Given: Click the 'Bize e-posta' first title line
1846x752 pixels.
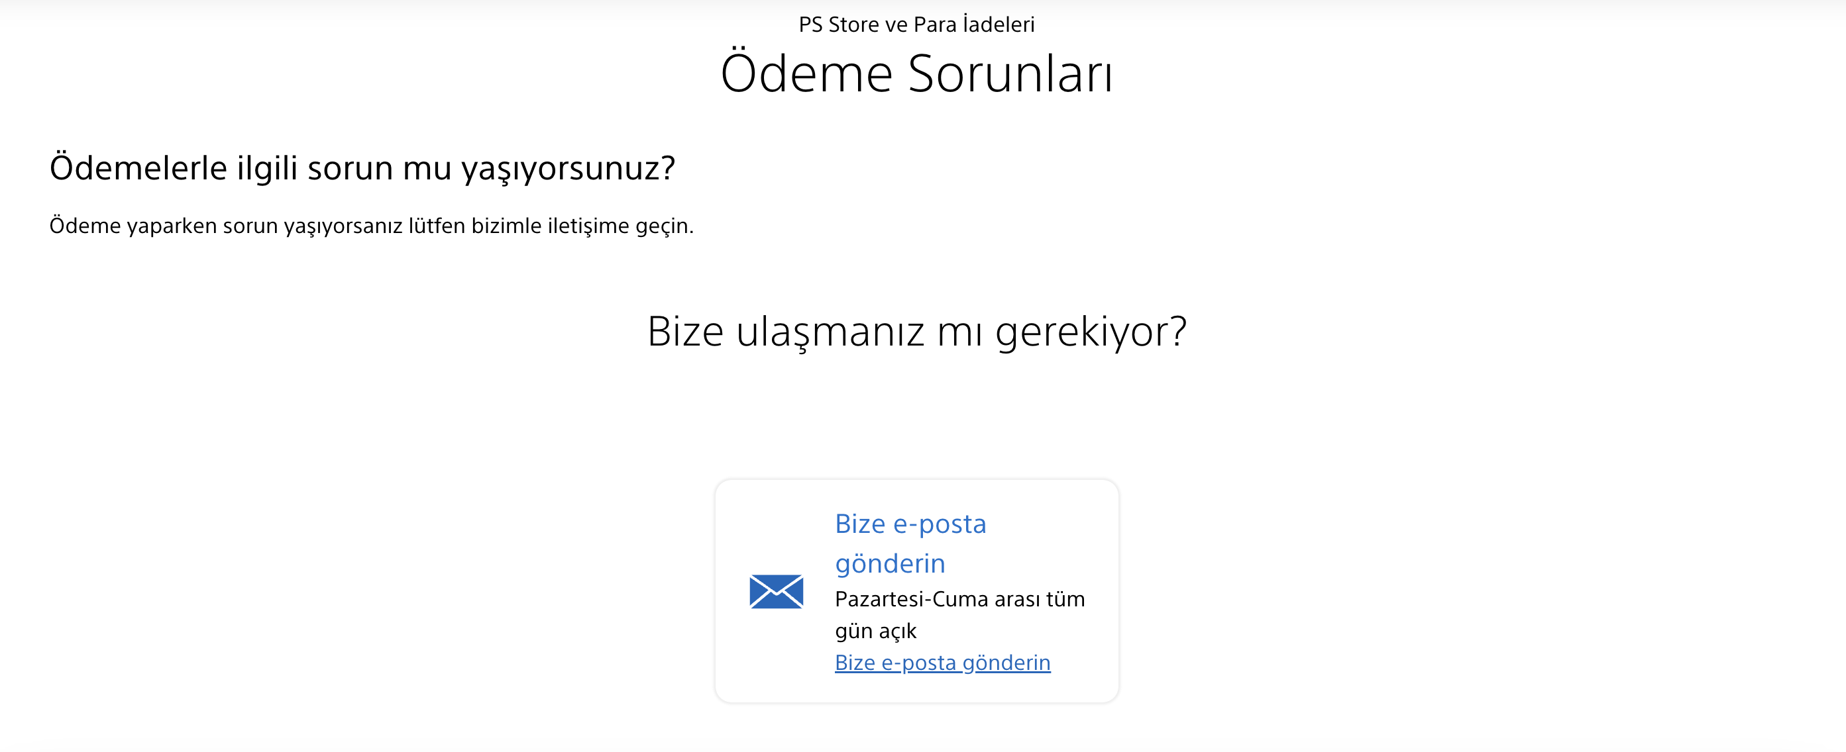Looking at the screenshot, I should click(911, 524).
